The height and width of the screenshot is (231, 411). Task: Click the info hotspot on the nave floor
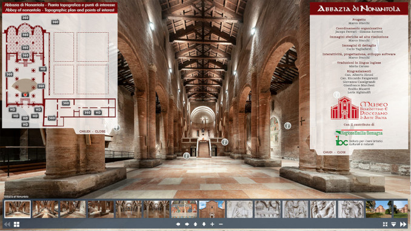click(186, 155)
